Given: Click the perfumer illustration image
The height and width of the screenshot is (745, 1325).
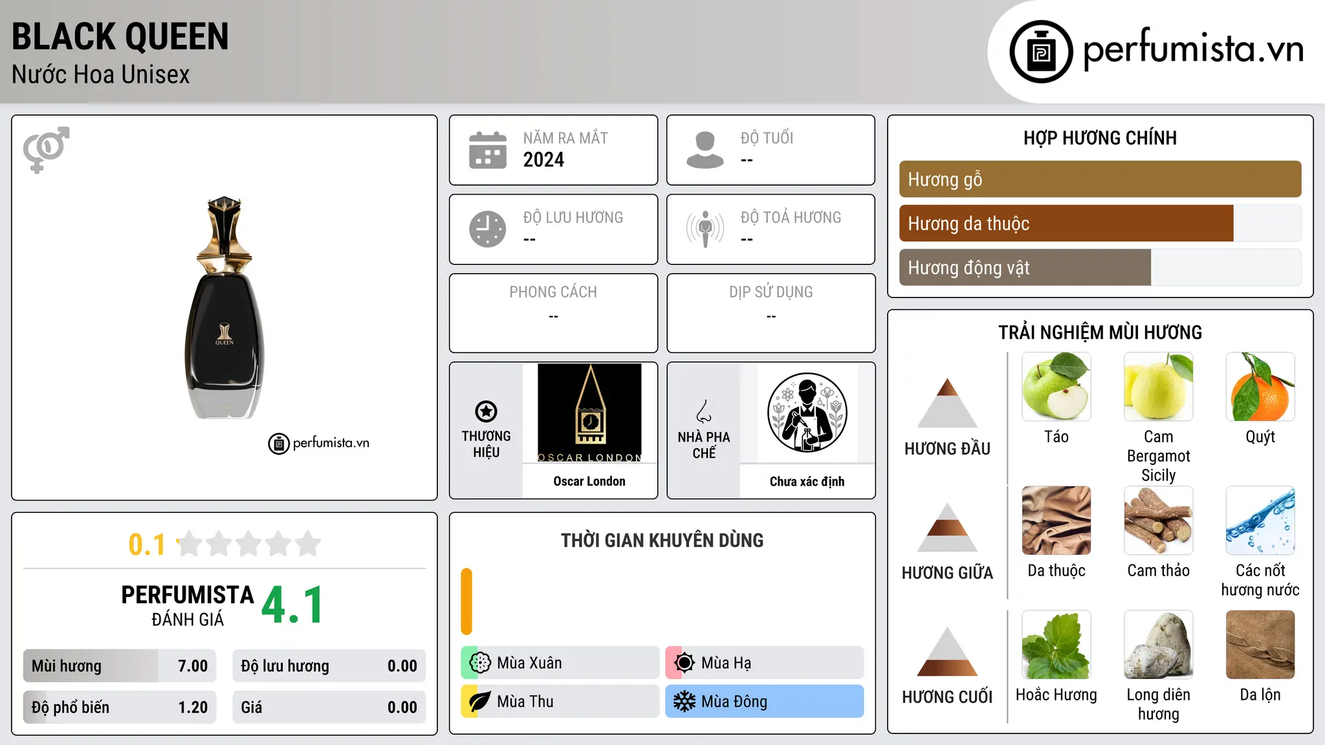Looking at the screenshot, I should click(x=807, y=413).
